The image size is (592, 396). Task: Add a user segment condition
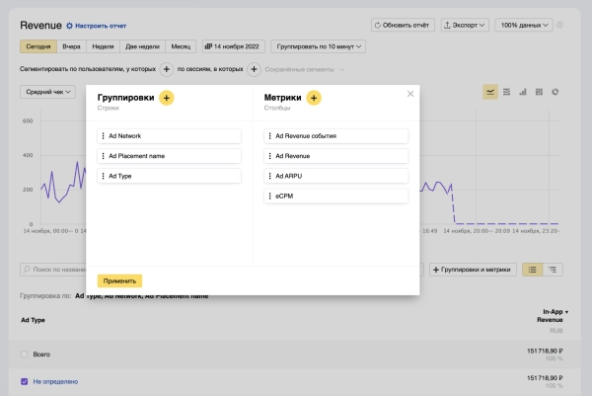tap(166, 69)
